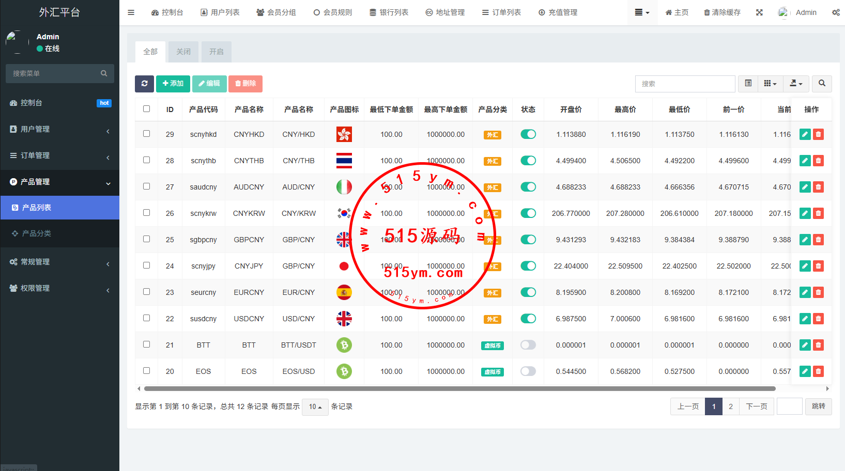Click the magnifier search button beside toolbar
The image size is (845, 471).
point(822,84)
